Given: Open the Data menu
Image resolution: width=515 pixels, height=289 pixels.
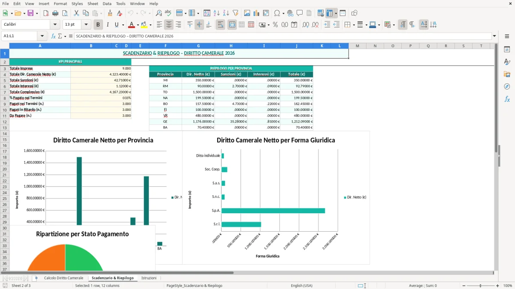Looking at the screenshot, I should tap(107, 3).
